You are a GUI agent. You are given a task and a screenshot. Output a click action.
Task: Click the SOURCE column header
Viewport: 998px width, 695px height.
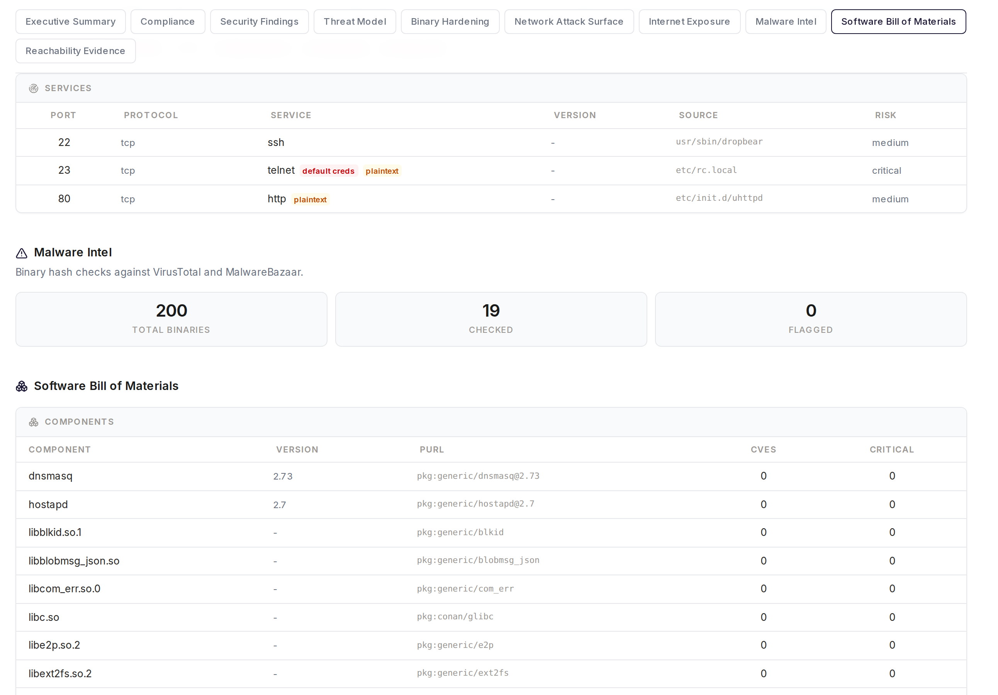tap(698, 115)
